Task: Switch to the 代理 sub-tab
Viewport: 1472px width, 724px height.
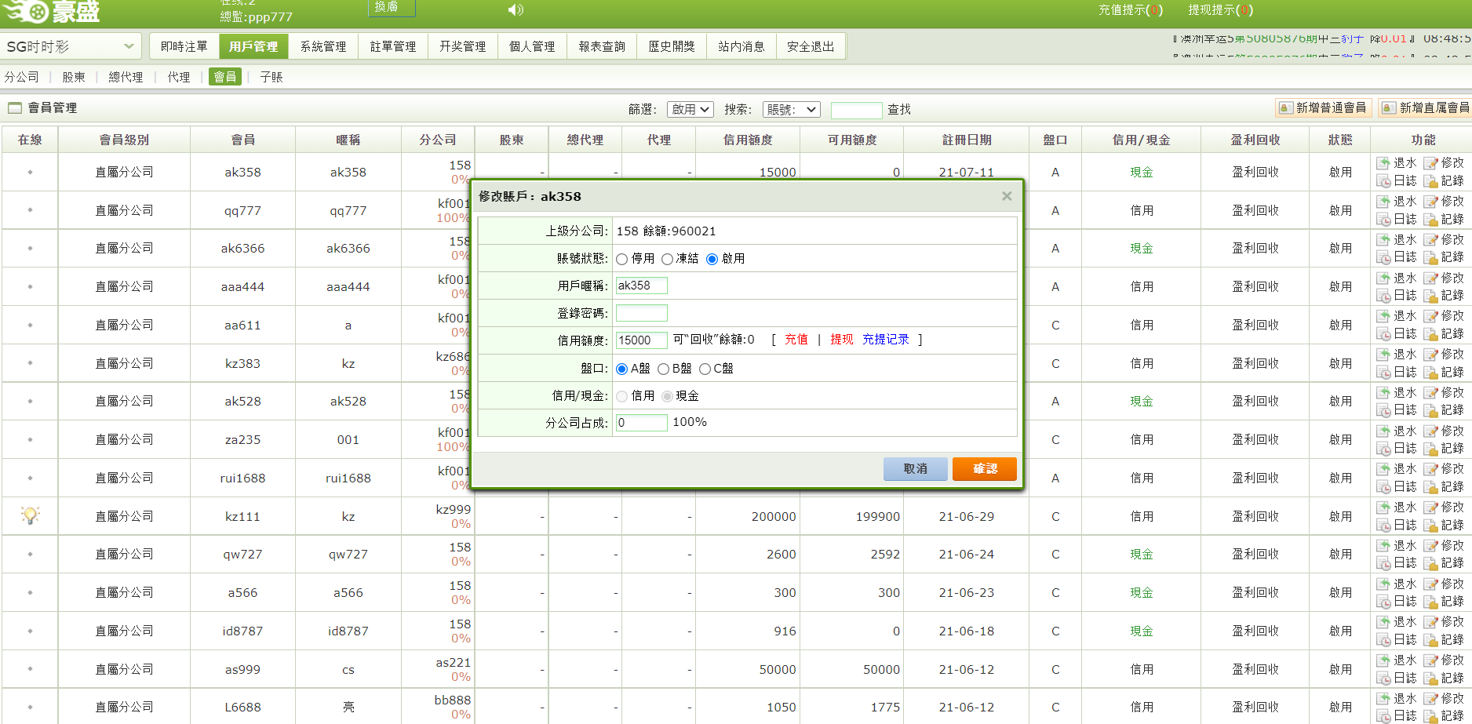Action: 179,77
